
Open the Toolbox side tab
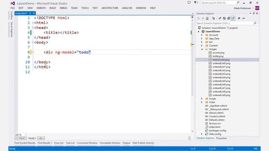(x=12, y=16)
